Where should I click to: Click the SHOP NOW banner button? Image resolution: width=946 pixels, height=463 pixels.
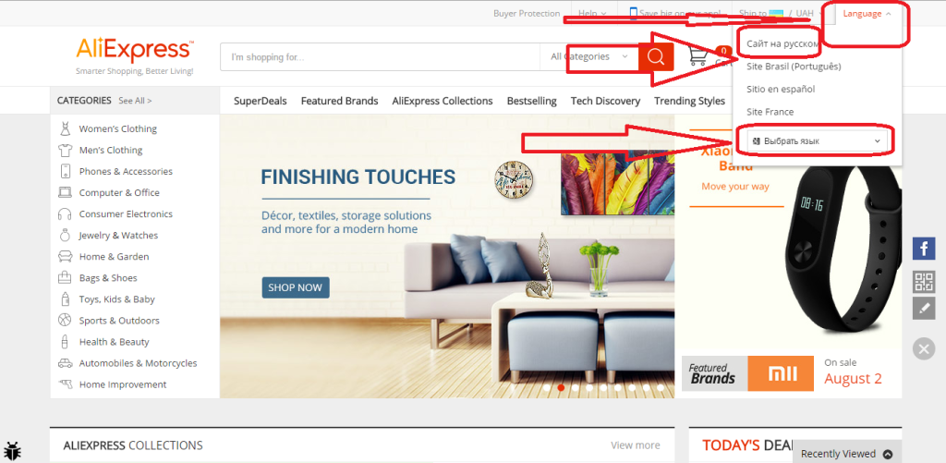296,287
